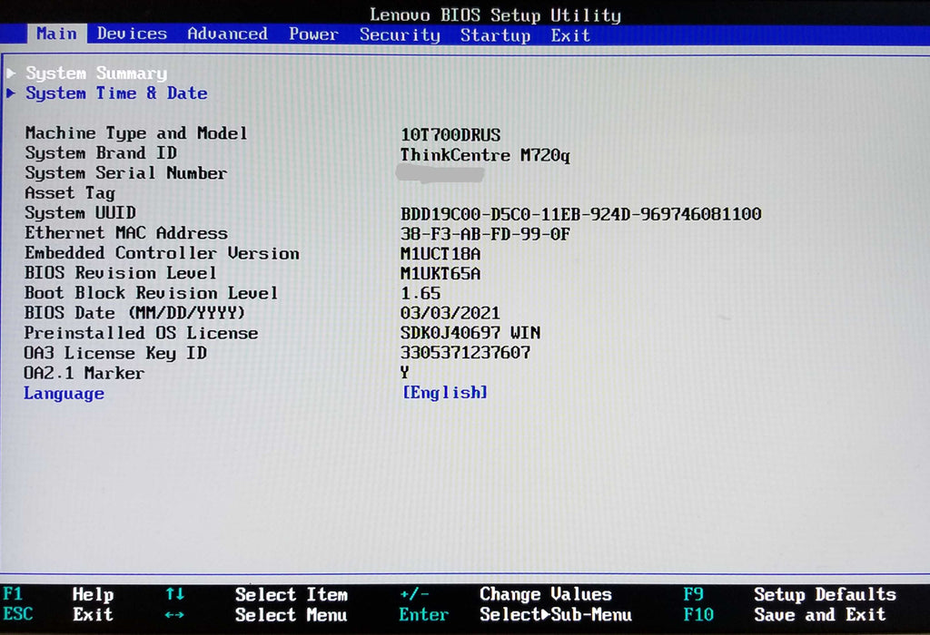Click the MAC value 38-F3-AB-FD-99-0F
Screen dimensions: 930x635
pos(485,234)
